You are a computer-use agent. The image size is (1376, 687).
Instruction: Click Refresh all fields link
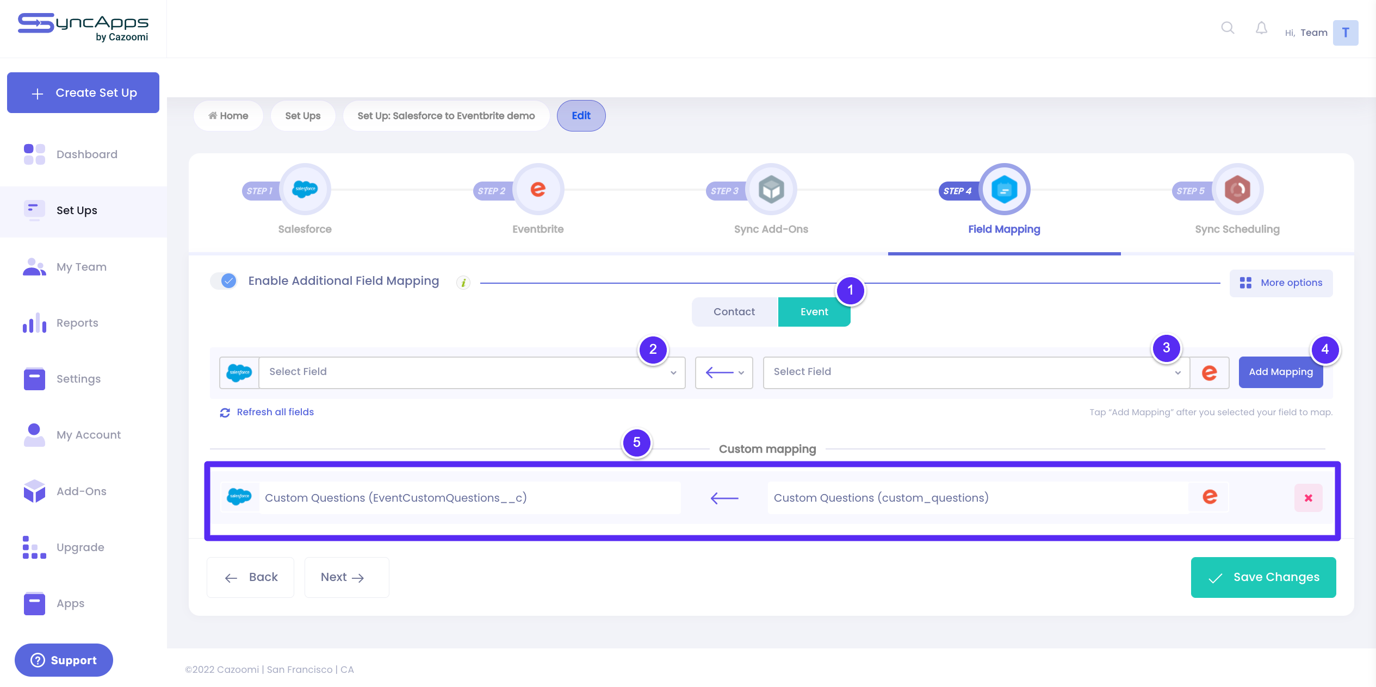267,413
